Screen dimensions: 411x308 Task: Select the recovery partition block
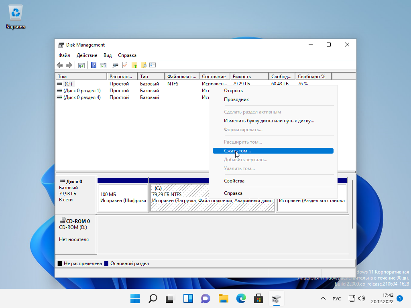312,205
